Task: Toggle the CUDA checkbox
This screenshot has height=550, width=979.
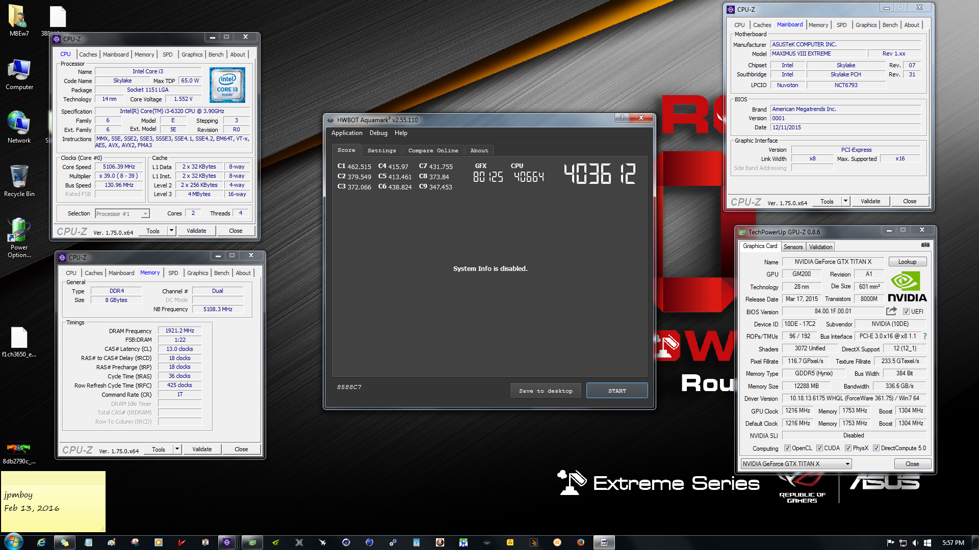Action: coord(819,448)
